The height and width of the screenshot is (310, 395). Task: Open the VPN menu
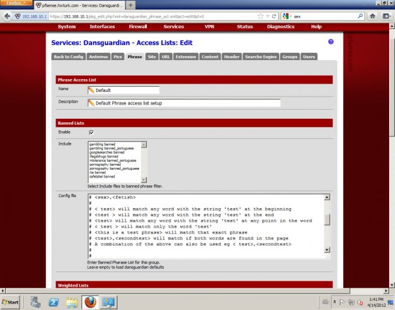210,27
